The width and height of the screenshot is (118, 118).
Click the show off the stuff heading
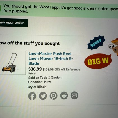30,43
